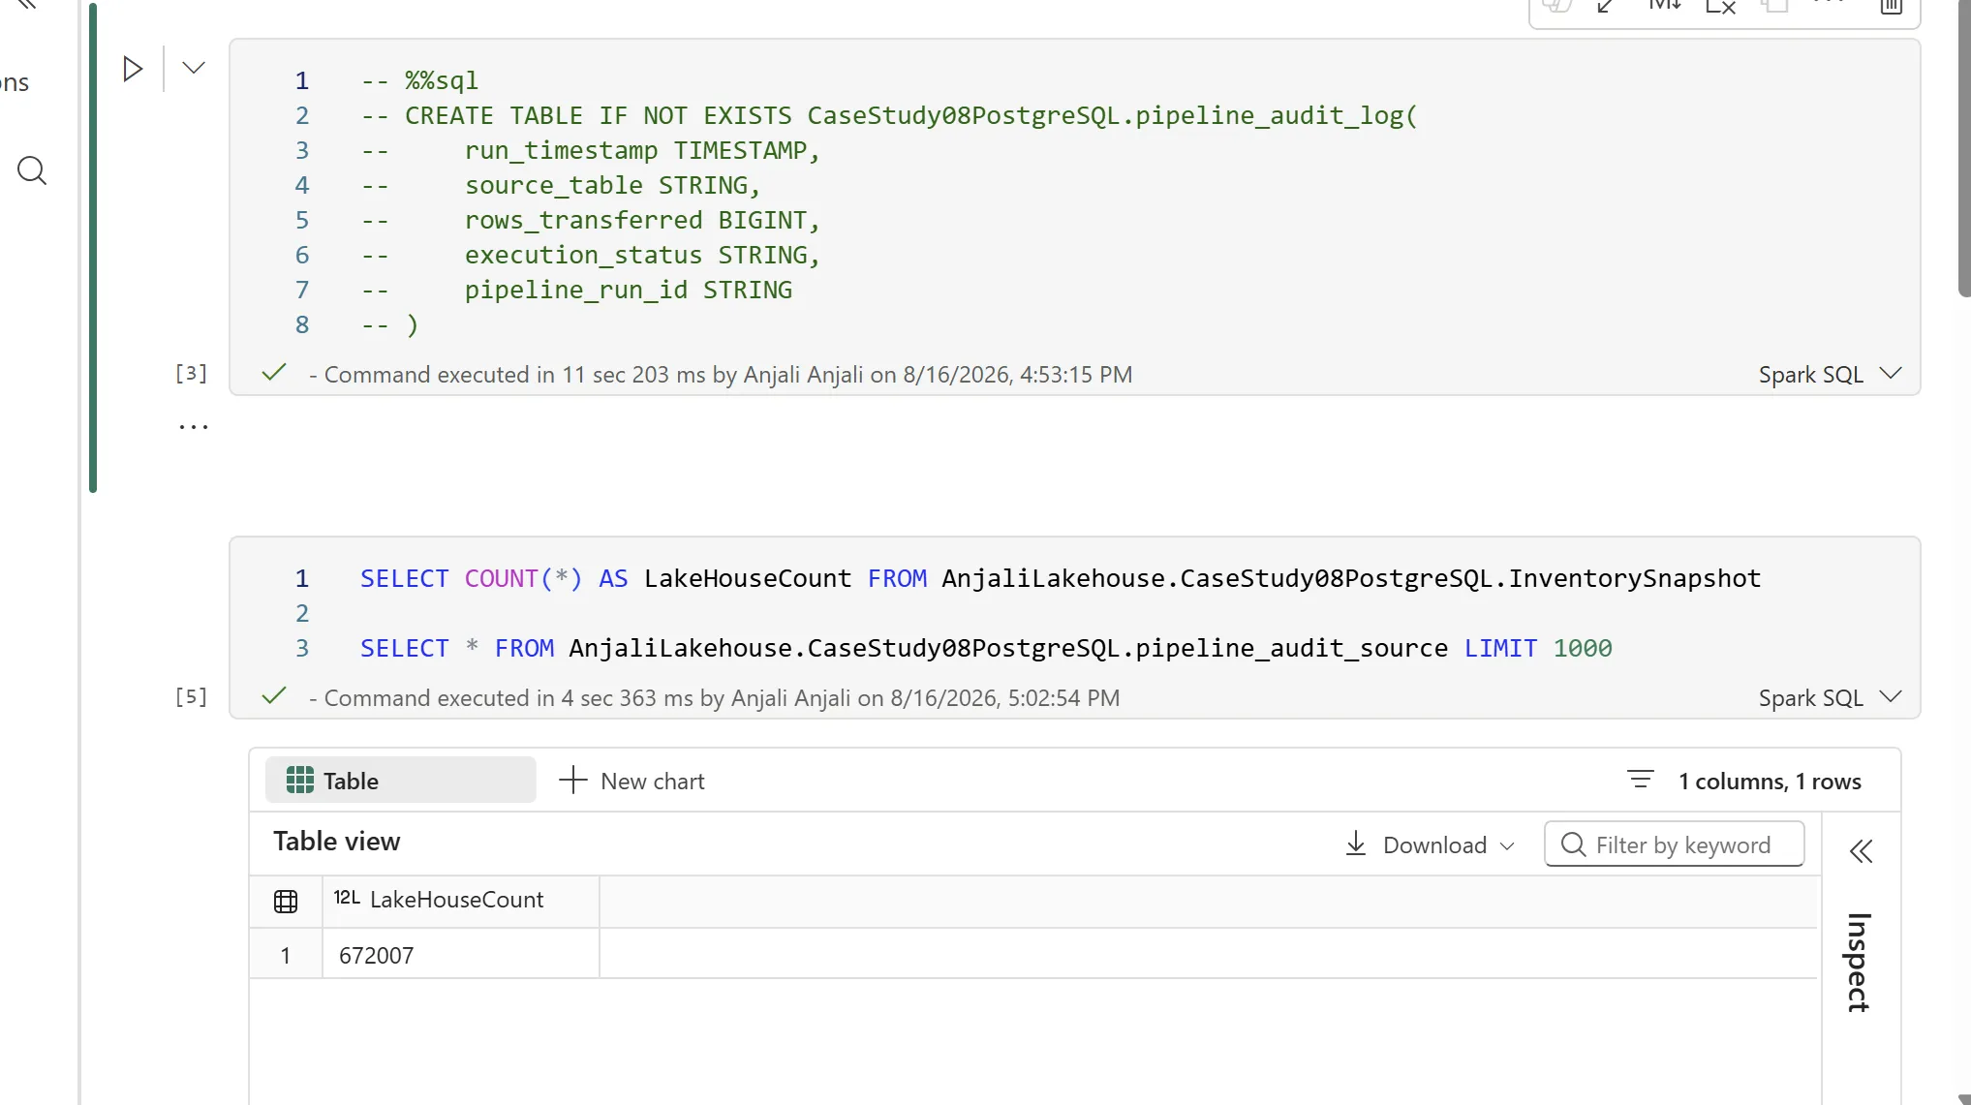The height and width of the screenshot is (1105, 1971).
Task: Open the Inspect side panel label
Action: (x=1858, y=963)
